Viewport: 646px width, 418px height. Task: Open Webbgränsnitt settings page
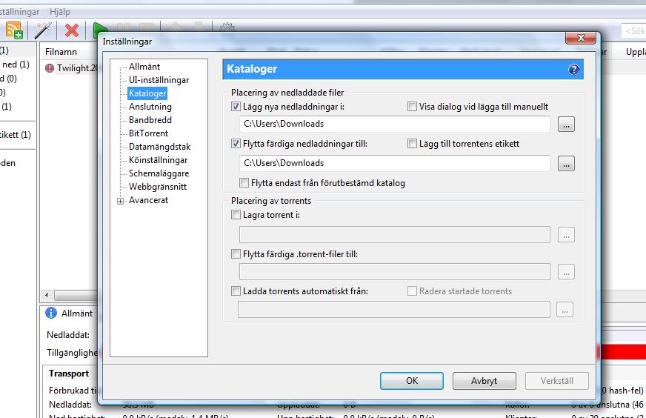157,187
